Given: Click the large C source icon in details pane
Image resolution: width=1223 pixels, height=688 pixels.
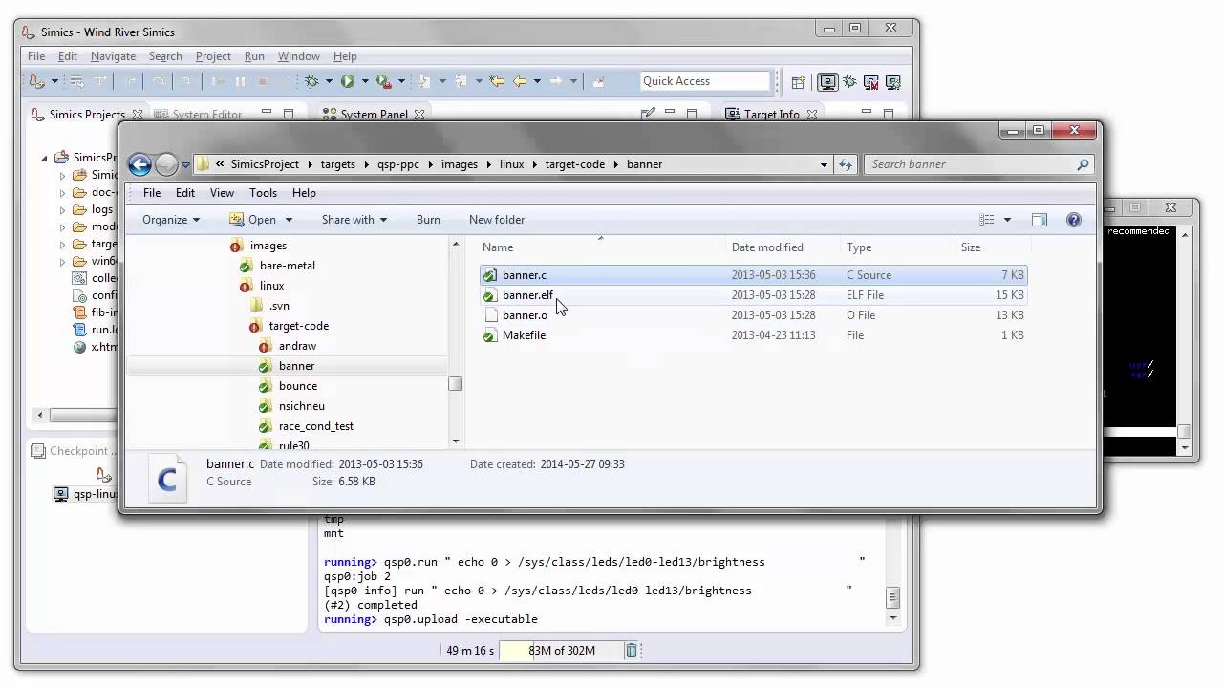Looking at the screenshot, I should [167, 478].
